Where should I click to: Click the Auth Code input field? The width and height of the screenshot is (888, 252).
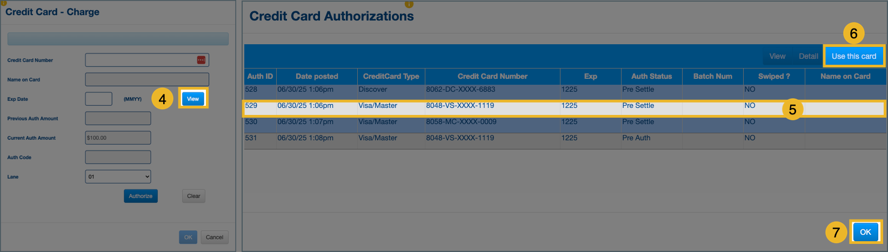118,157
